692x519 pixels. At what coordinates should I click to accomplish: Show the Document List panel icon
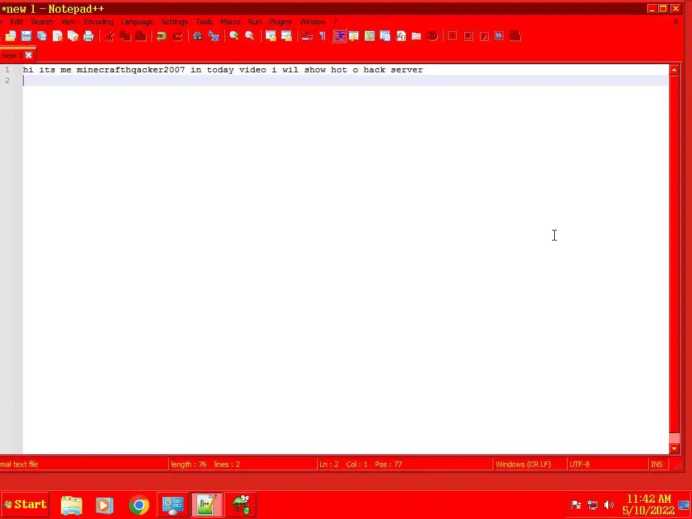(x=385, y=36)
